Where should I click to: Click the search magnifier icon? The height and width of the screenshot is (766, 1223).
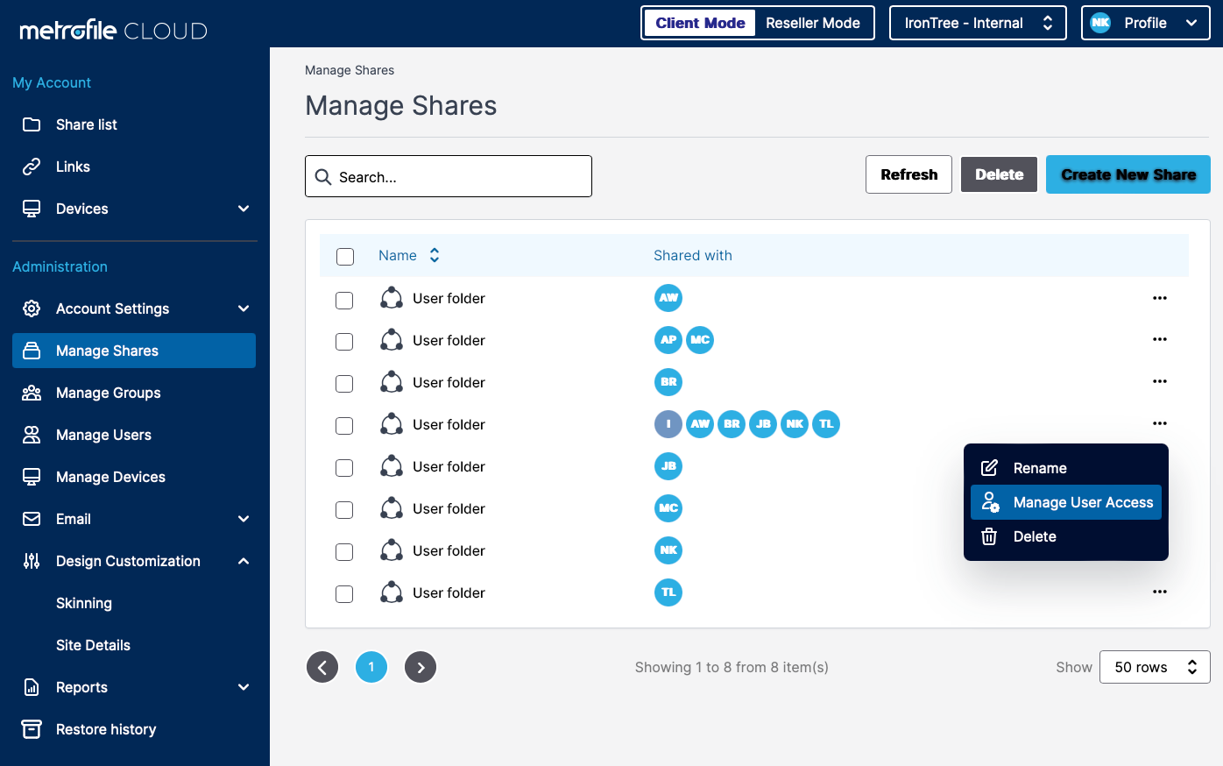(324, 176)
